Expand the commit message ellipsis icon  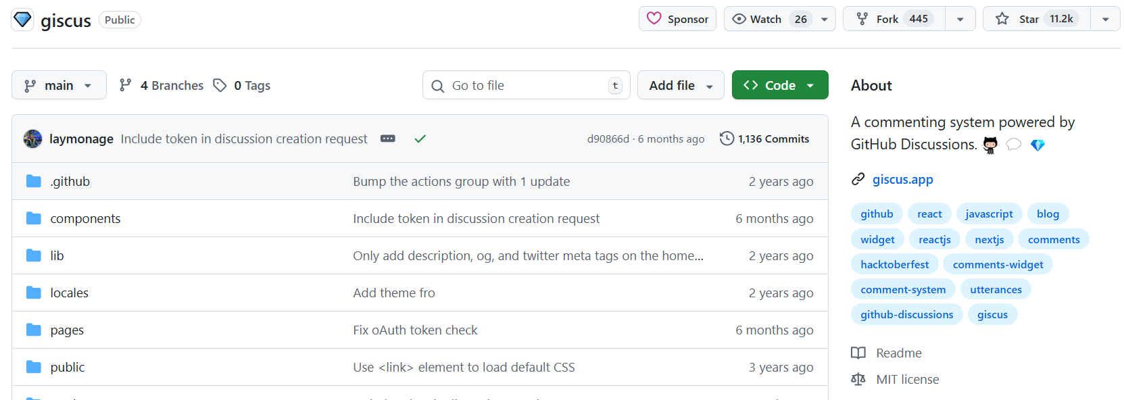pos(388,139)
